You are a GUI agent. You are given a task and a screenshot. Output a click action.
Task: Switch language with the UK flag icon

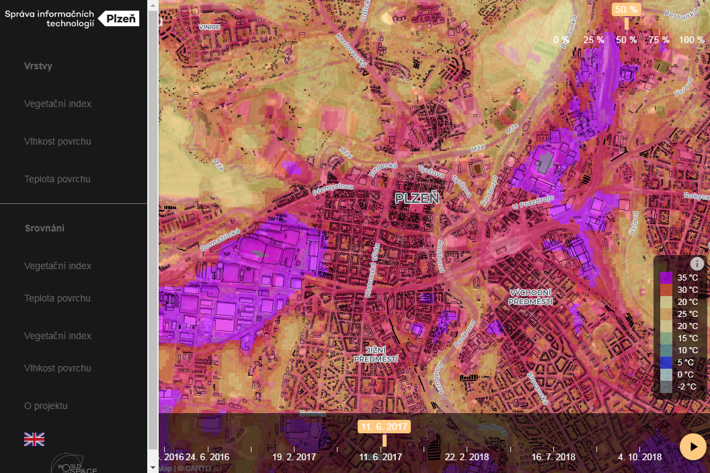click(x=34, y=439)
